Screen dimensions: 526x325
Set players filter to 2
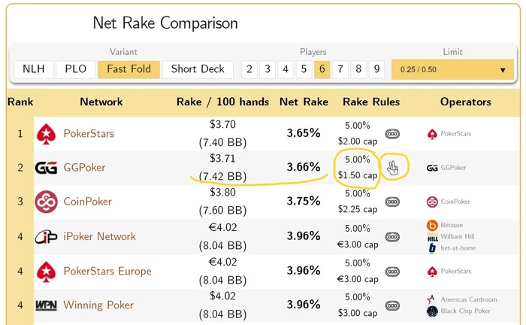(249, 69)
